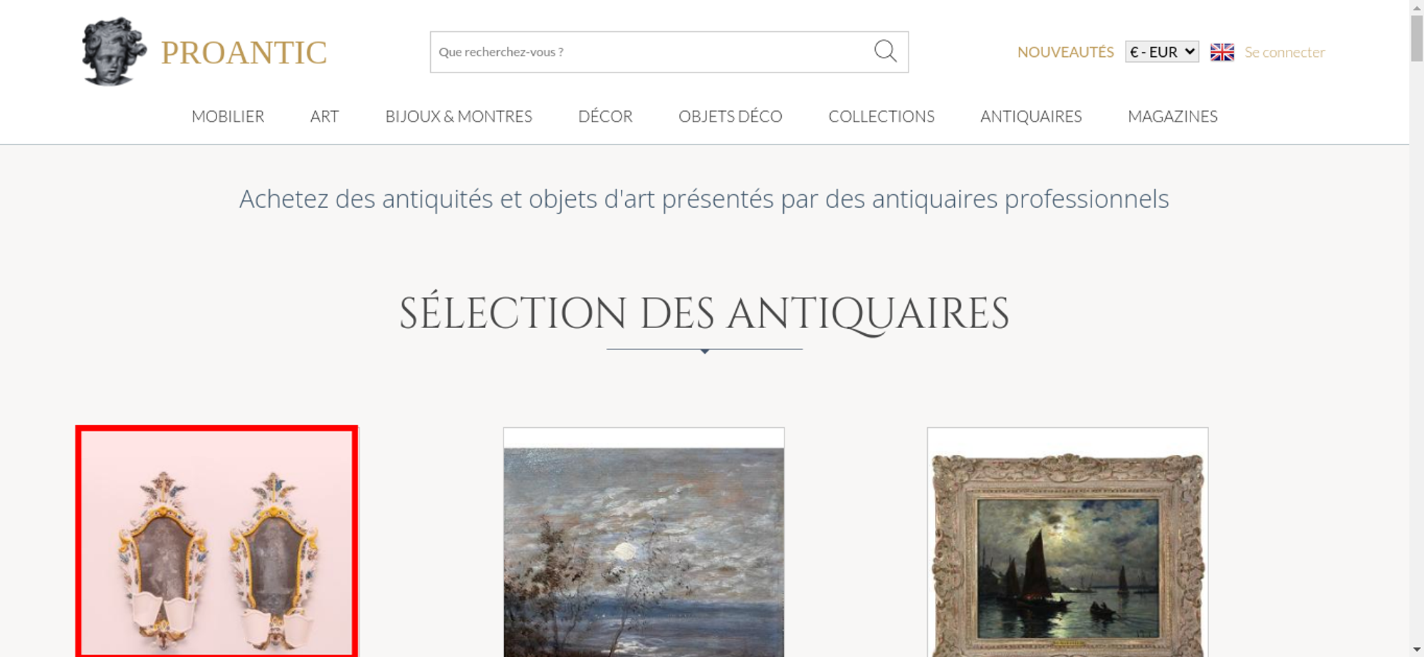Click the PROANTIC brand name text
Viewport: 1424px width, 657px height.
[x=244, y=53]
